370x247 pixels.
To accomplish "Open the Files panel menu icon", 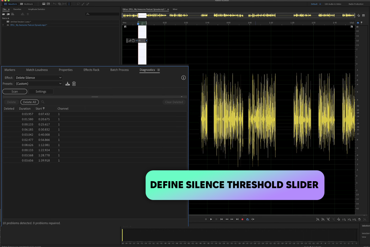I will 9,9.
